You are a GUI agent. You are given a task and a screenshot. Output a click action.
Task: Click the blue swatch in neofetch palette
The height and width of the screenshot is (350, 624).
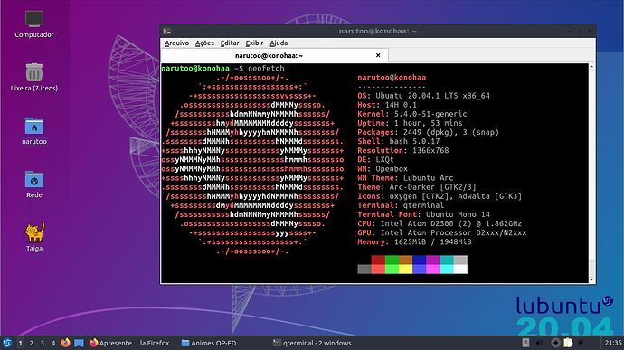tap(419, 260)
